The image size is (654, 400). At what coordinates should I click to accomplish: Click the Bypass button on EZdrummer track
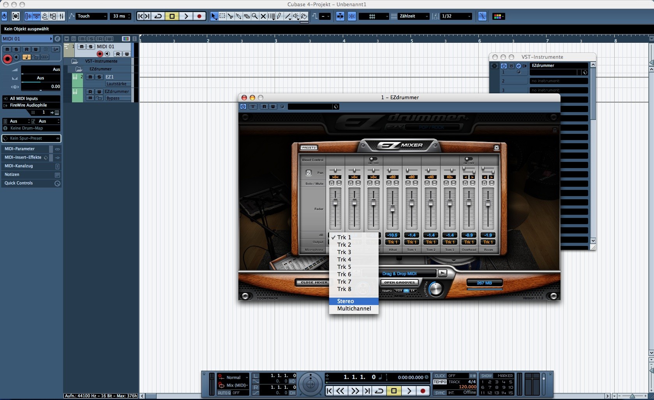[x=118, y=98]
